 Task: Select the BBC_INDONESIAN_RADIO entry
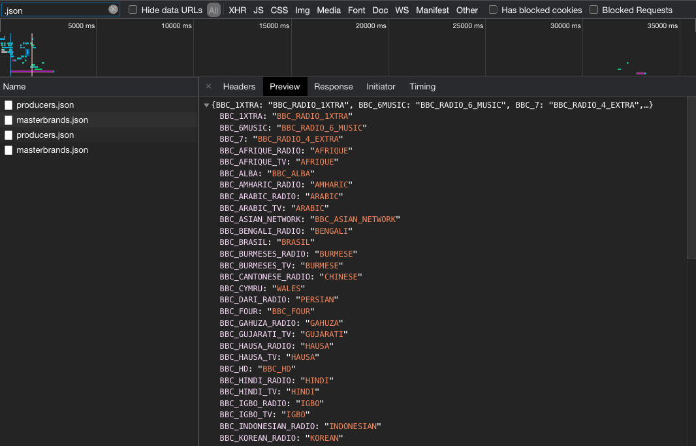click(x=300, y=426)
